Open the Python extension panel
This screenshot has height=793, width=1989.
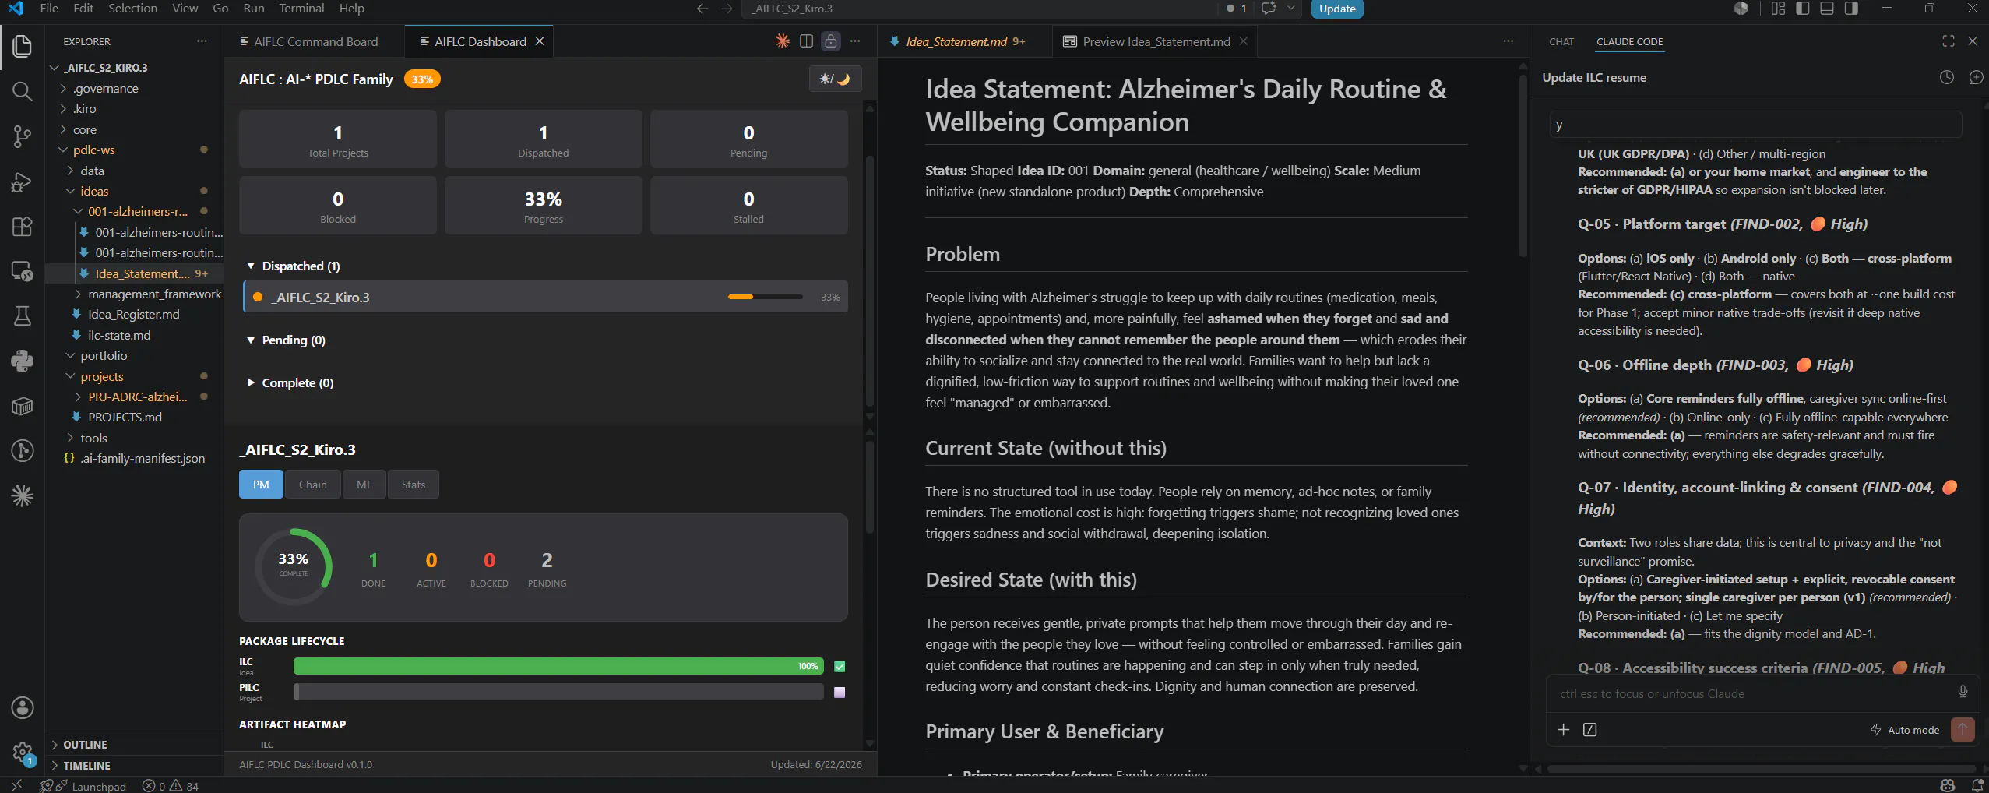click(22, 361)
